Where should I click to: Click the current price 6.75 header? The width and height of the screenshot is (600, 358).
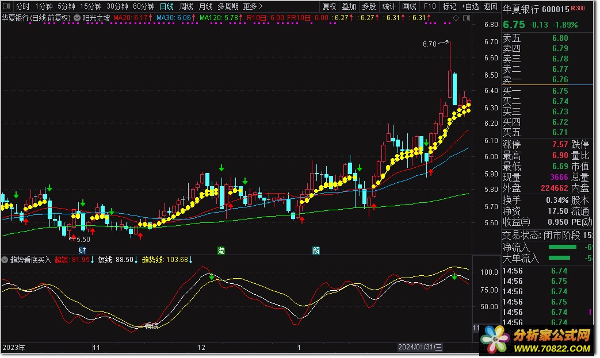[514, 25]
